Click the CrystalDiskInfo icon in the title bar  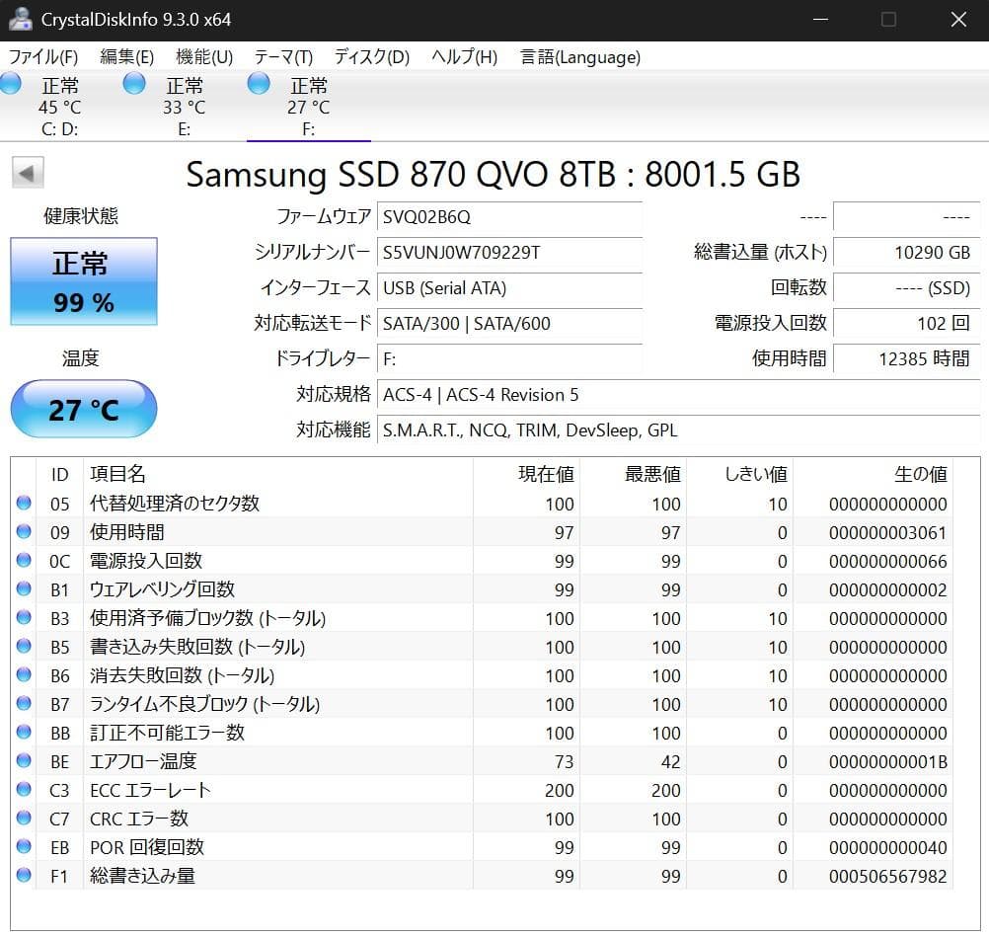point(22,18)
